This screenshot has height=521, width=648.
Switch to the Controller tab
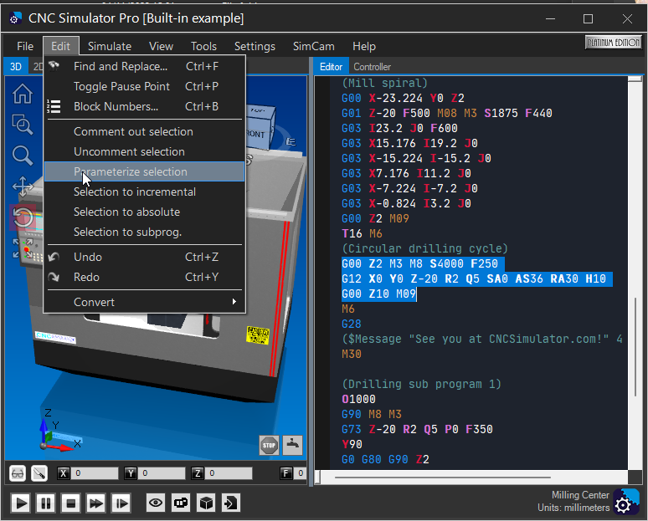click(372, 67)
